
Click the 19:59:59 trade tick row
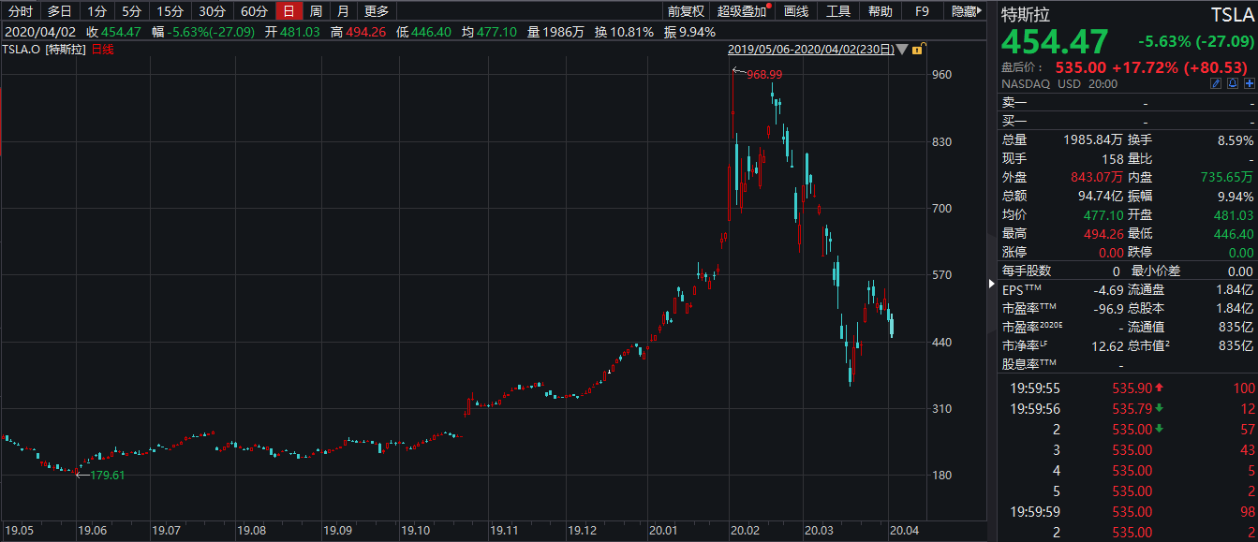1128,512
